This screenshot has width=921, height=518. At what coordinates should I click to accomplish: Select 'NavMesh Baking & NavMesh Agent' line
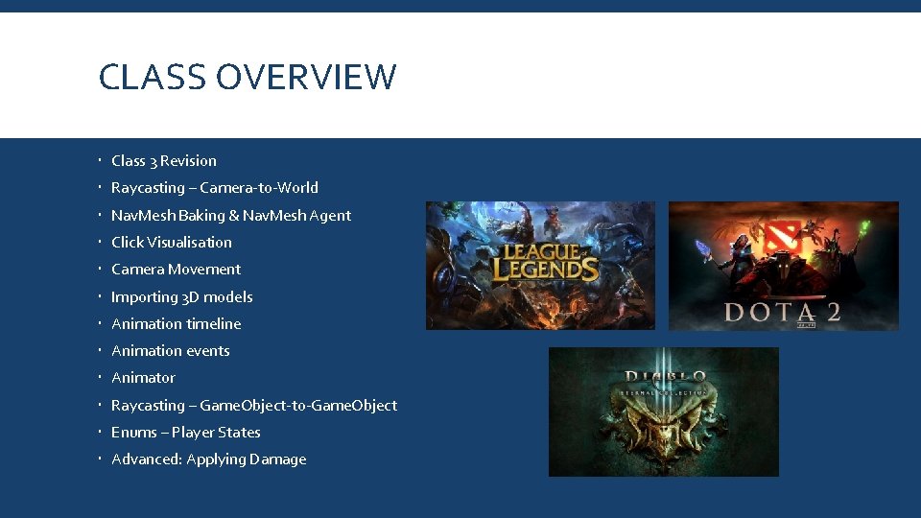coord(231,216)
